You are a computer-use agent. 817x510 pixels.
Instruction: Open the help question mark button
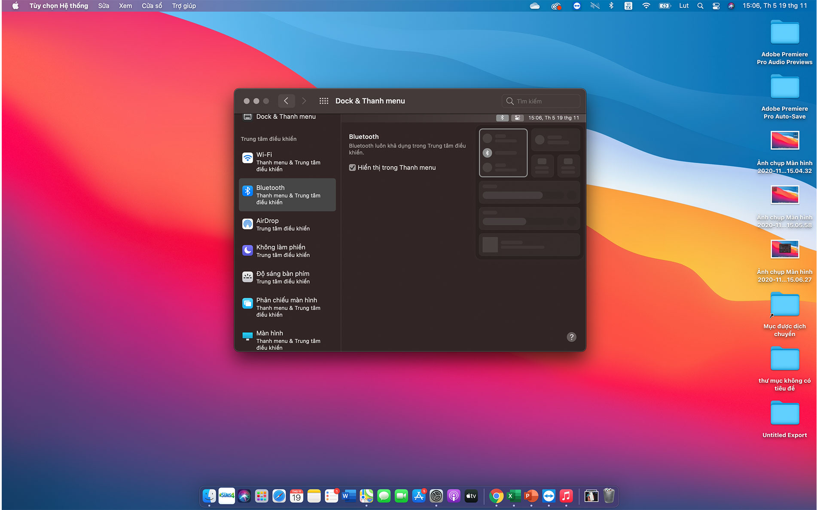571,337
